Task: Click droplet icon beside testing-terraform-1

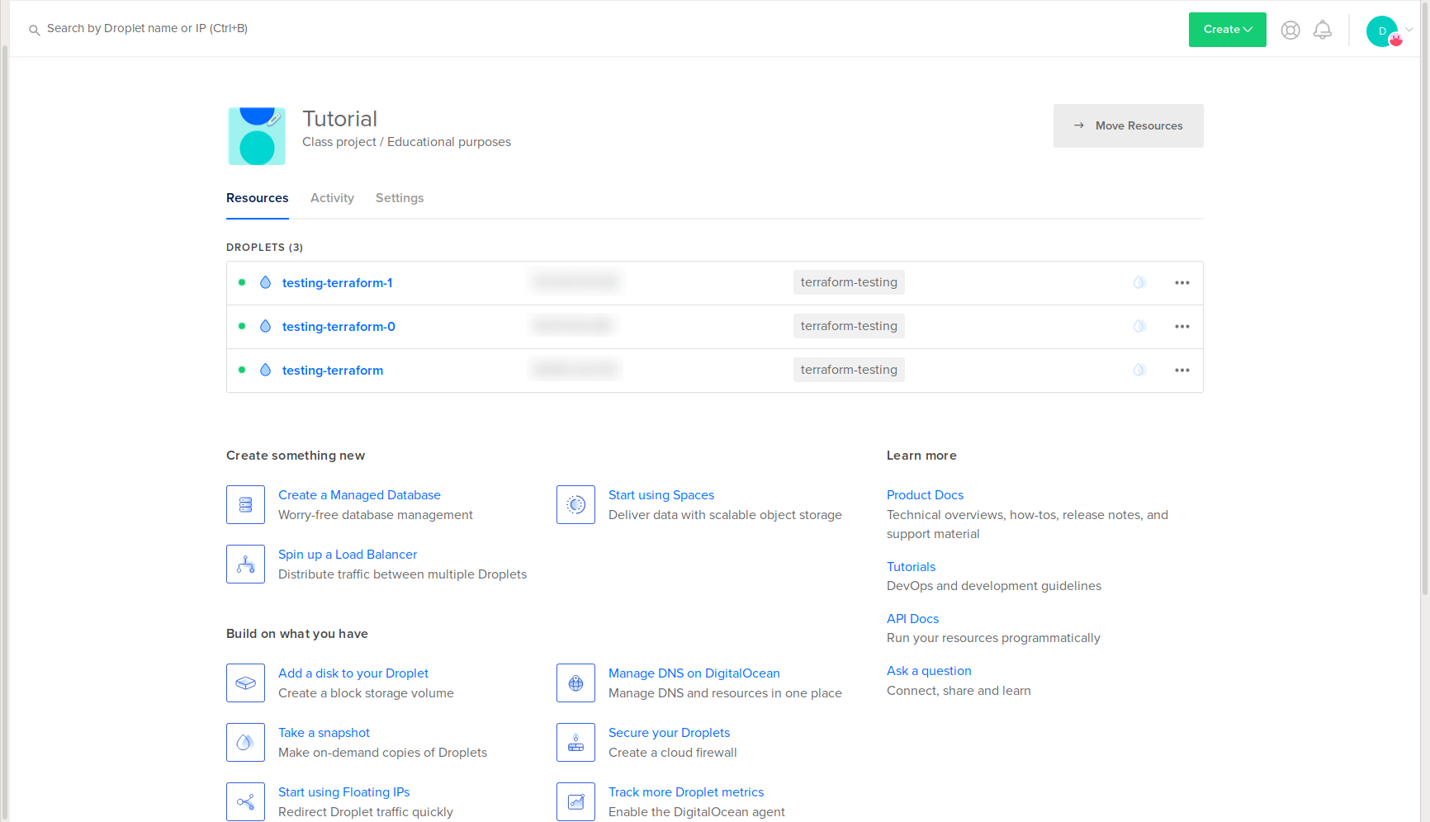Action: tap(265, 282)
